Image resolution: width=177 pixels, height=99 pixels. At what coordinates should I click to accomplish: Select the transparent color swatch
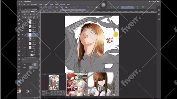[19, 93]
